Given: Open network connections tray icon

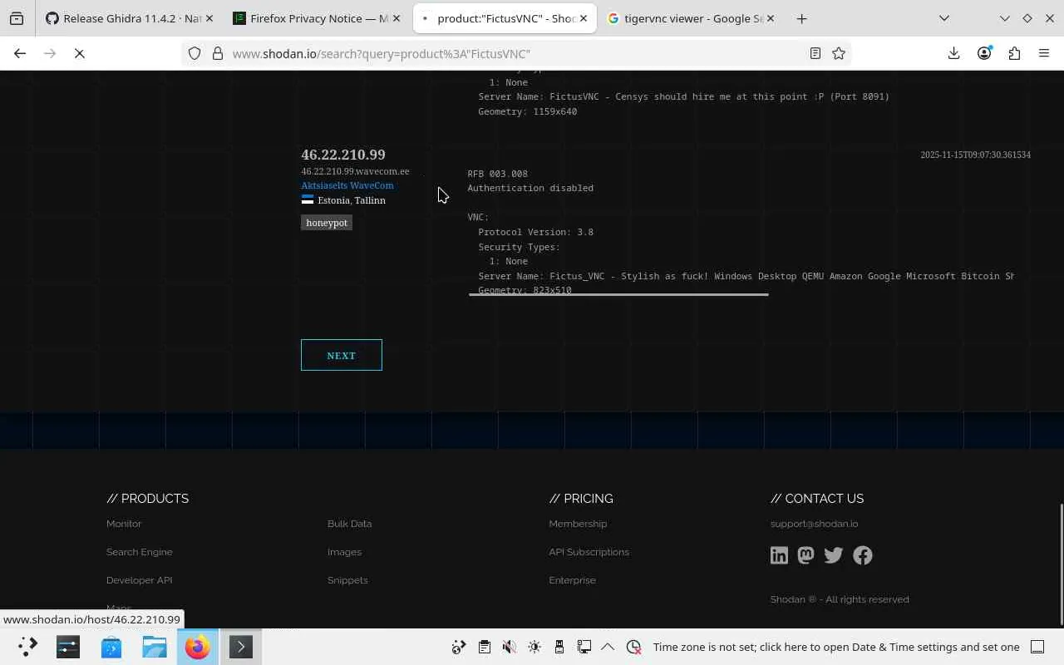Looking at the screenshot, I should click(584, 647).
